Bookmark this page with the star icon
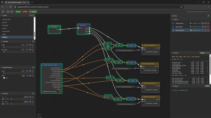Image resolution: width=211 pixels, height=118 pixels. click(x=181, y=7)
